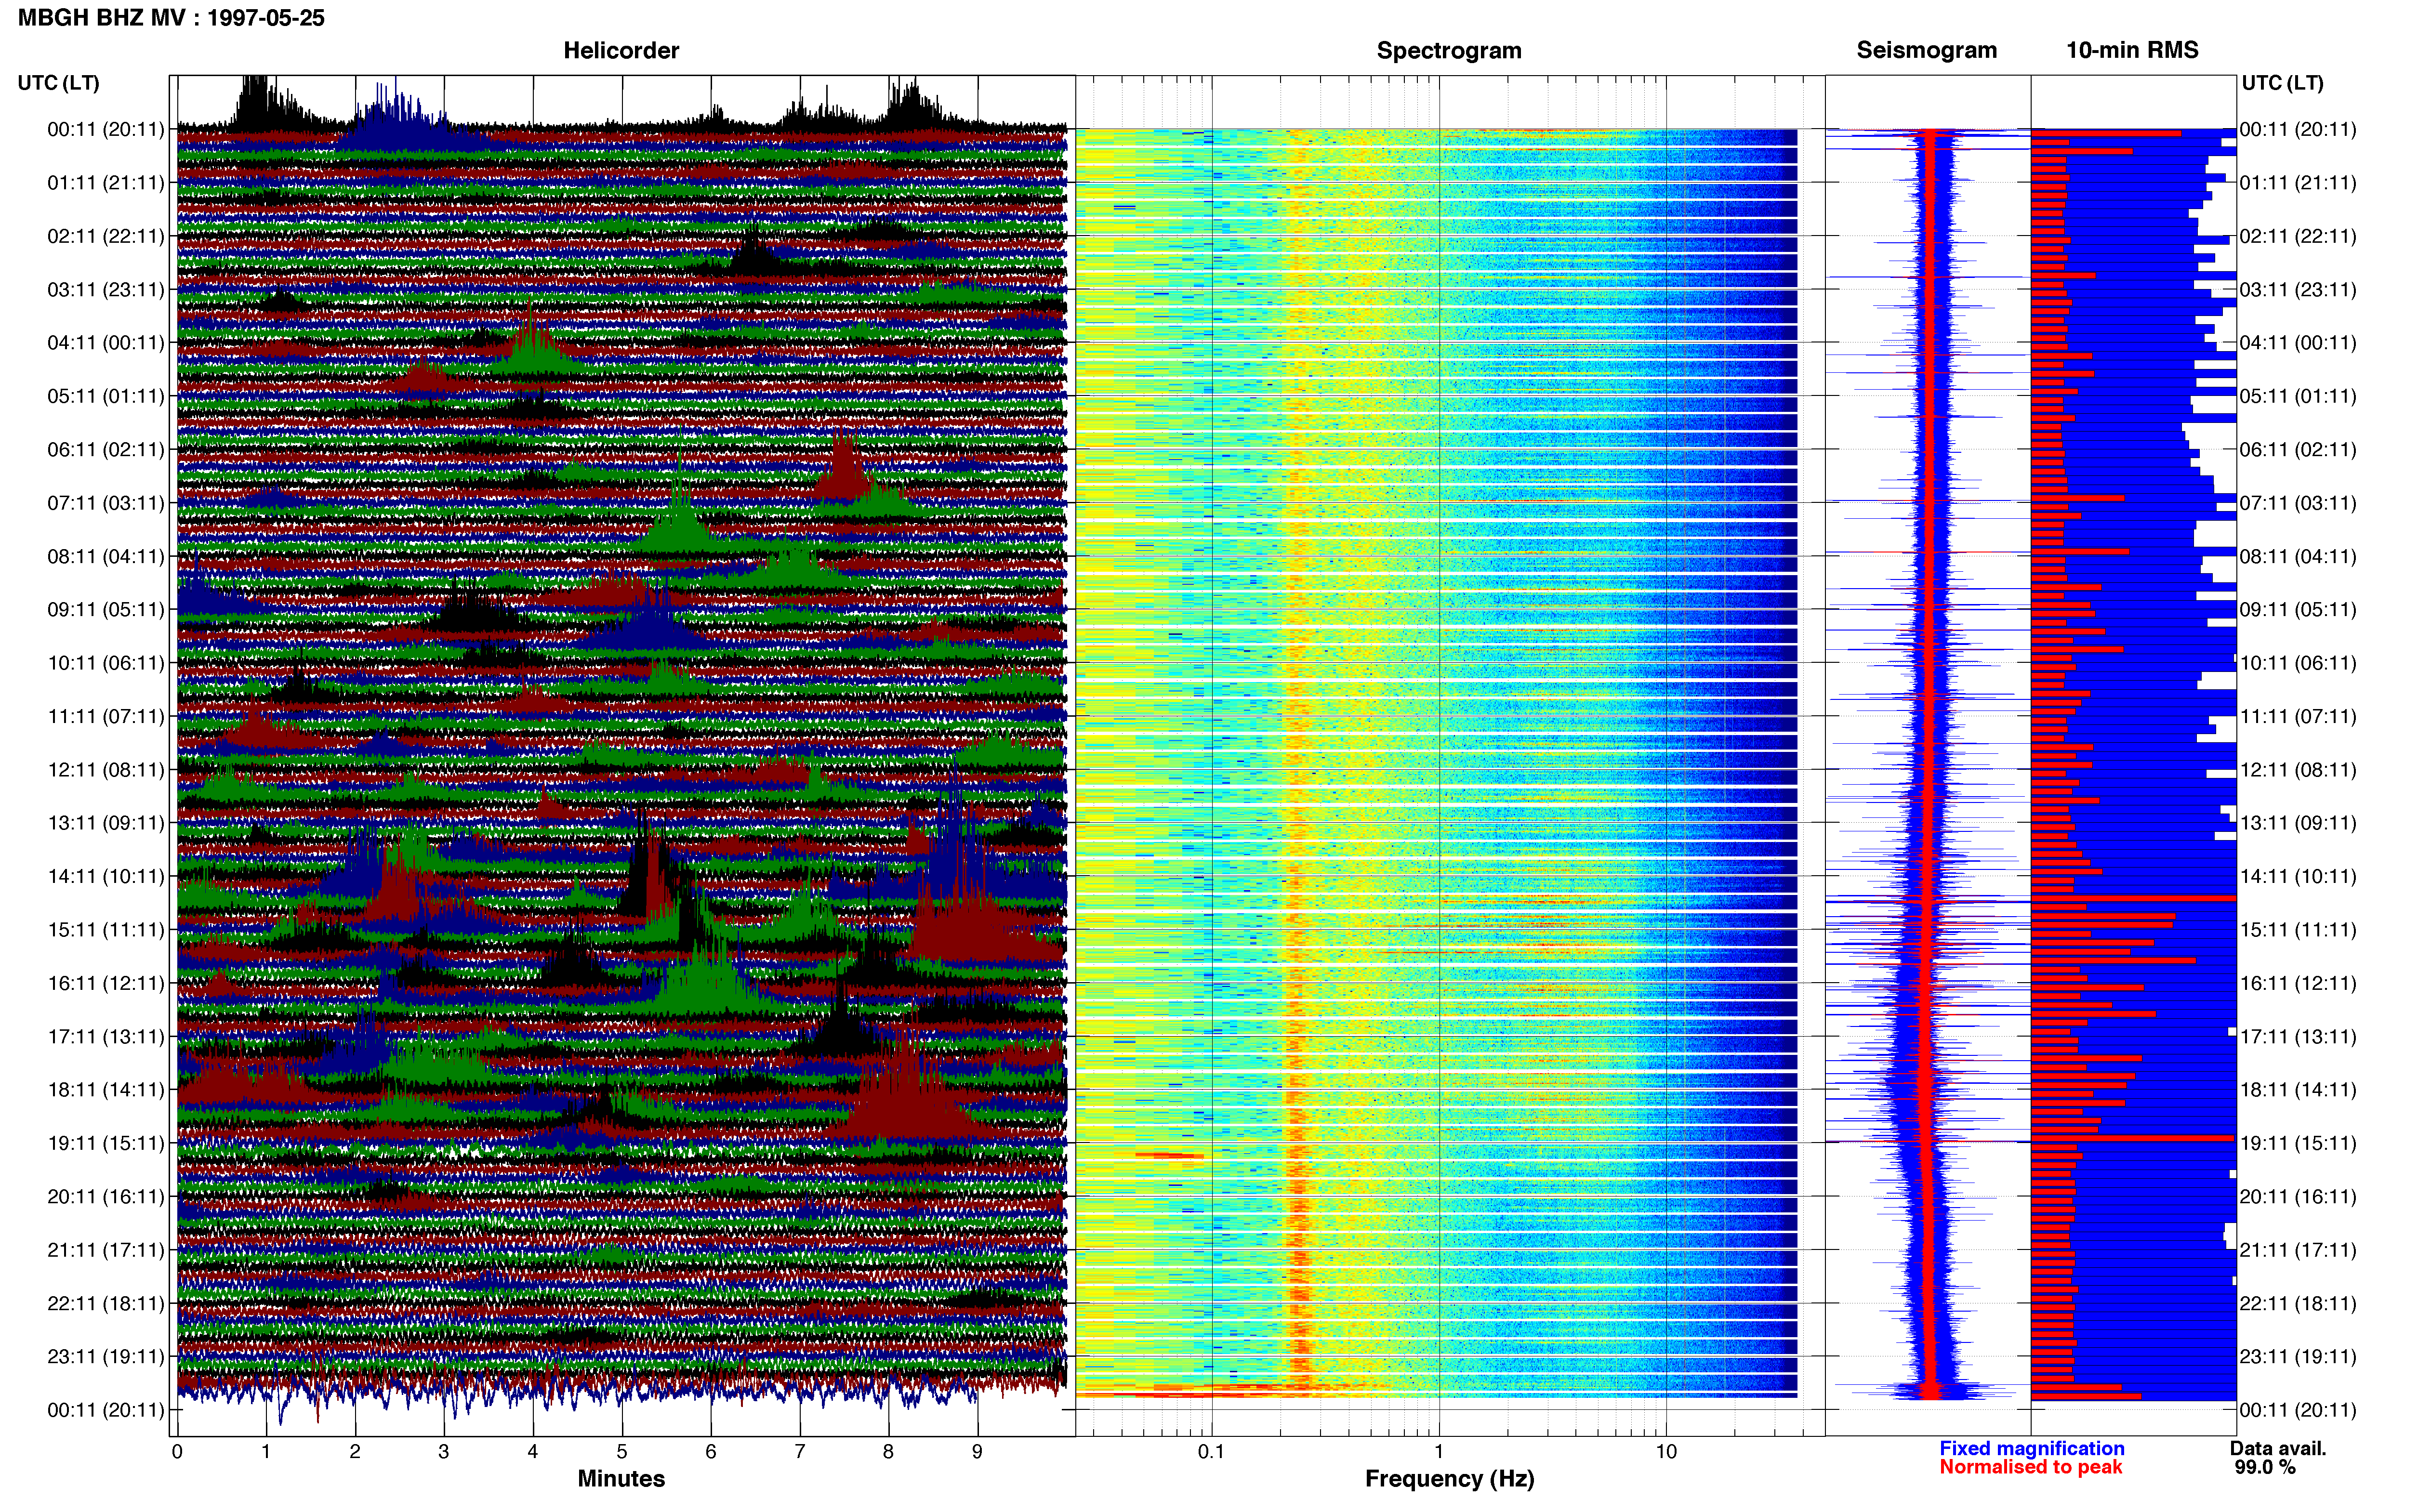Click left-axis time label '10:11 (06:11)'
The height and width of the screenshot is (1512, 2418).
click(105, 663)
